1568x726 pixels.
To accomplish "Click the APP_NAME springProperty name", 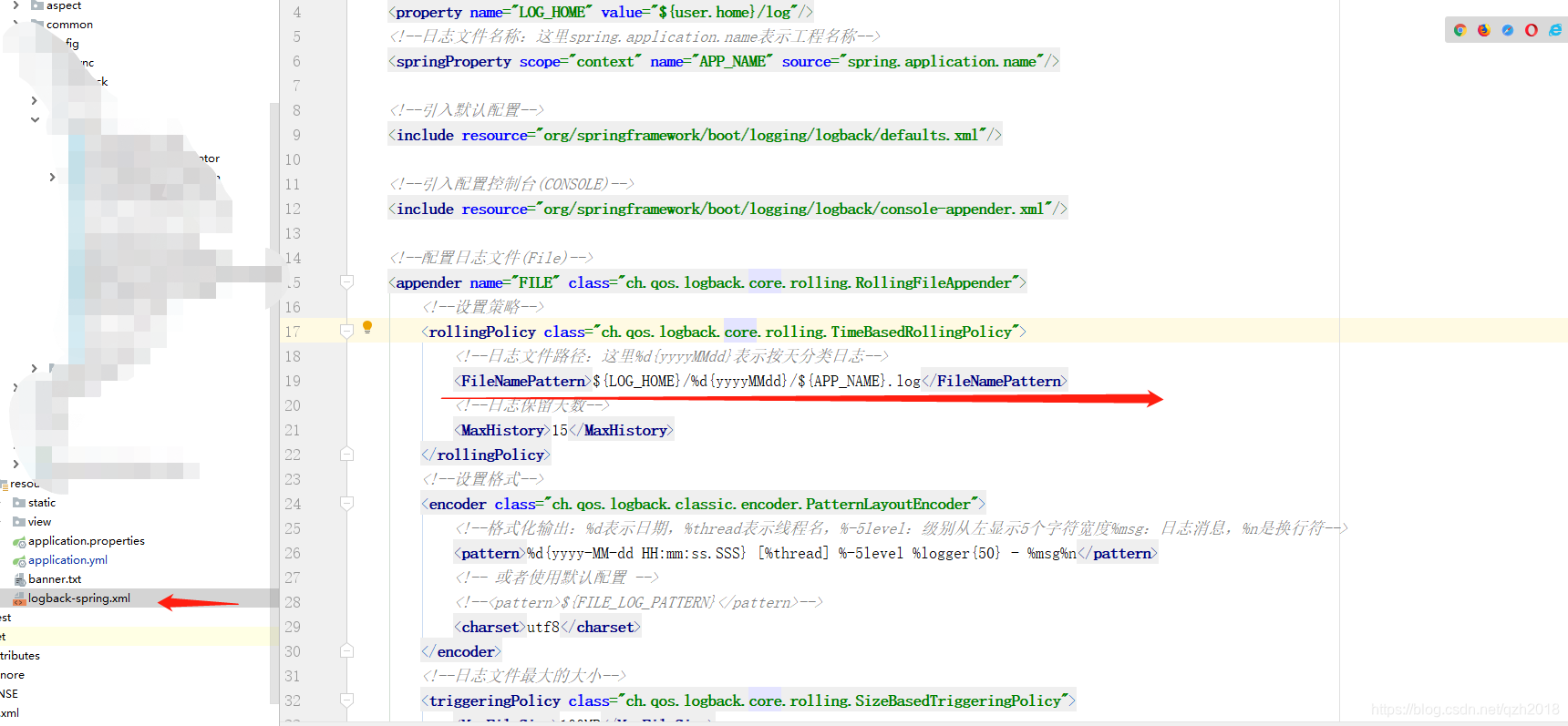I will click(732, 61).
